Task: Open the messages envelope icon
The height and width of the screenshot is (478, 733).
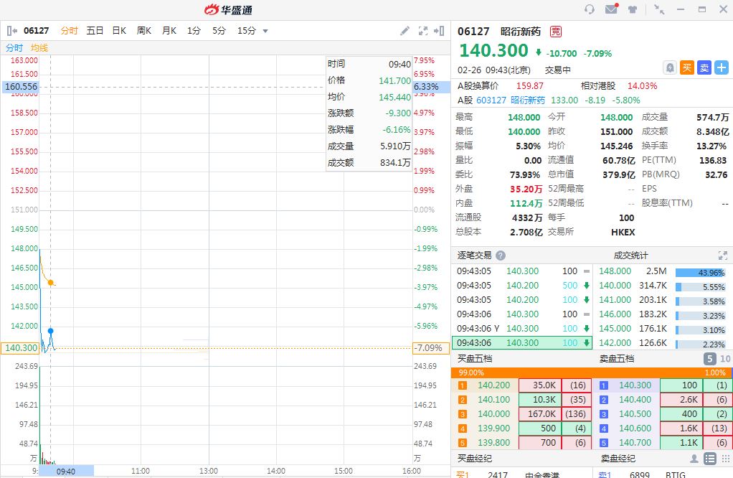Action: (x=611, y=9)
